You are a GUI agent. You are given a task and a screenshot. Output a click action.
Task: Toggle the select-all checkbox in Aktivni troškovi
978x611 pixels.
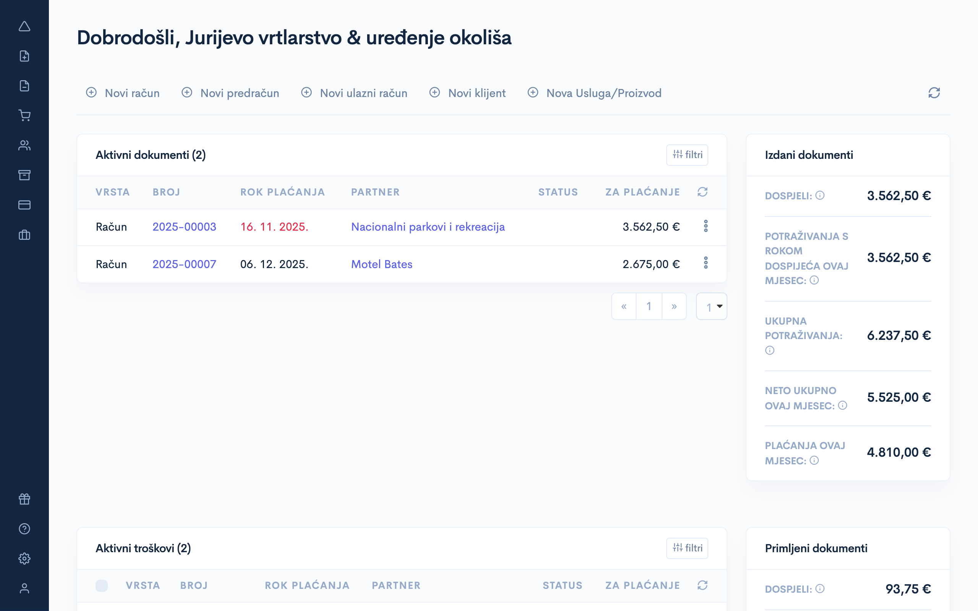(102, 585)
